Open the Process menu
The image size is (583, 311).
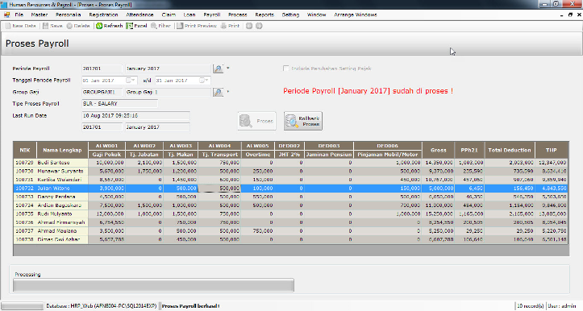[238, 15]
